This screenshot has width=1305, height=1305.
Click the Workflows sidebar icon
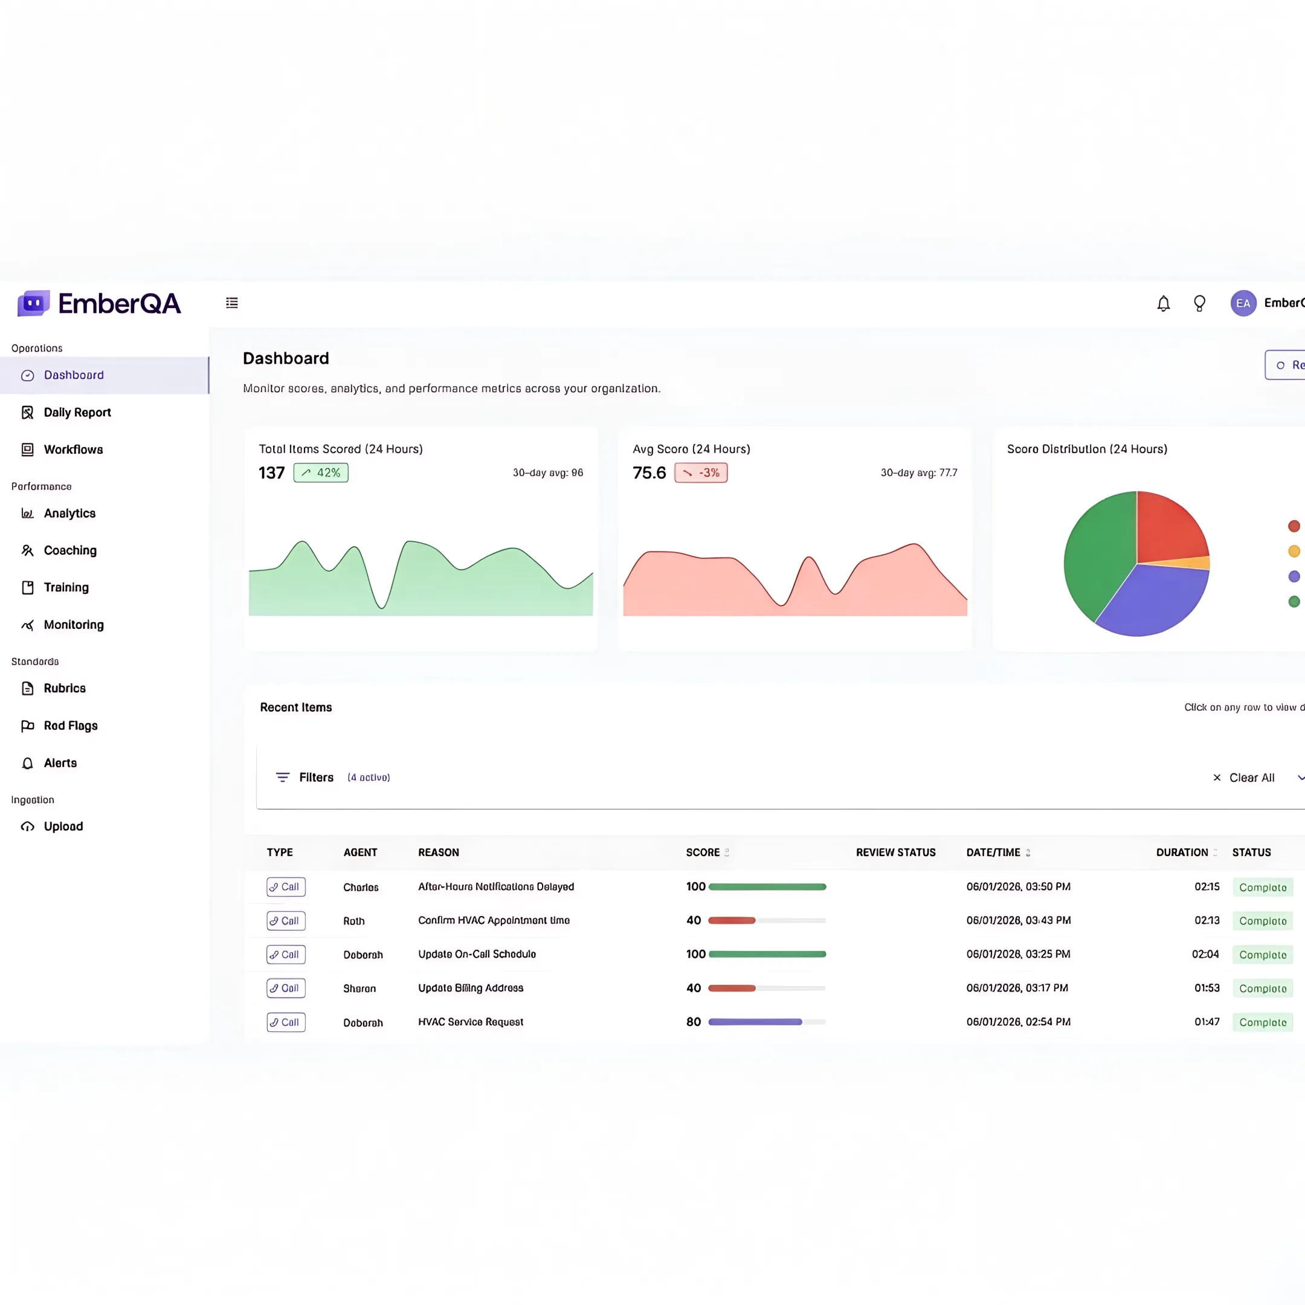(x=28, y=450)
